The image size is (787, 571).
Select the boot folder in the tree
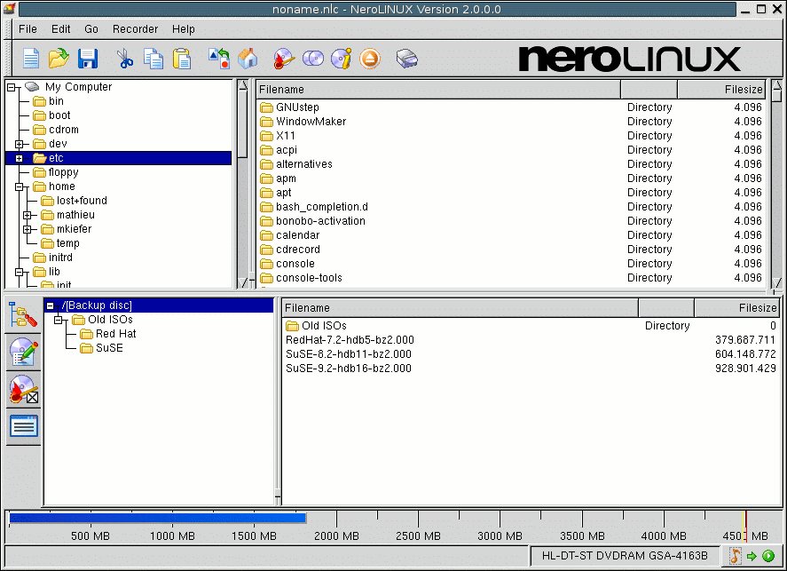pyautogui.click(x=59, y=115)
